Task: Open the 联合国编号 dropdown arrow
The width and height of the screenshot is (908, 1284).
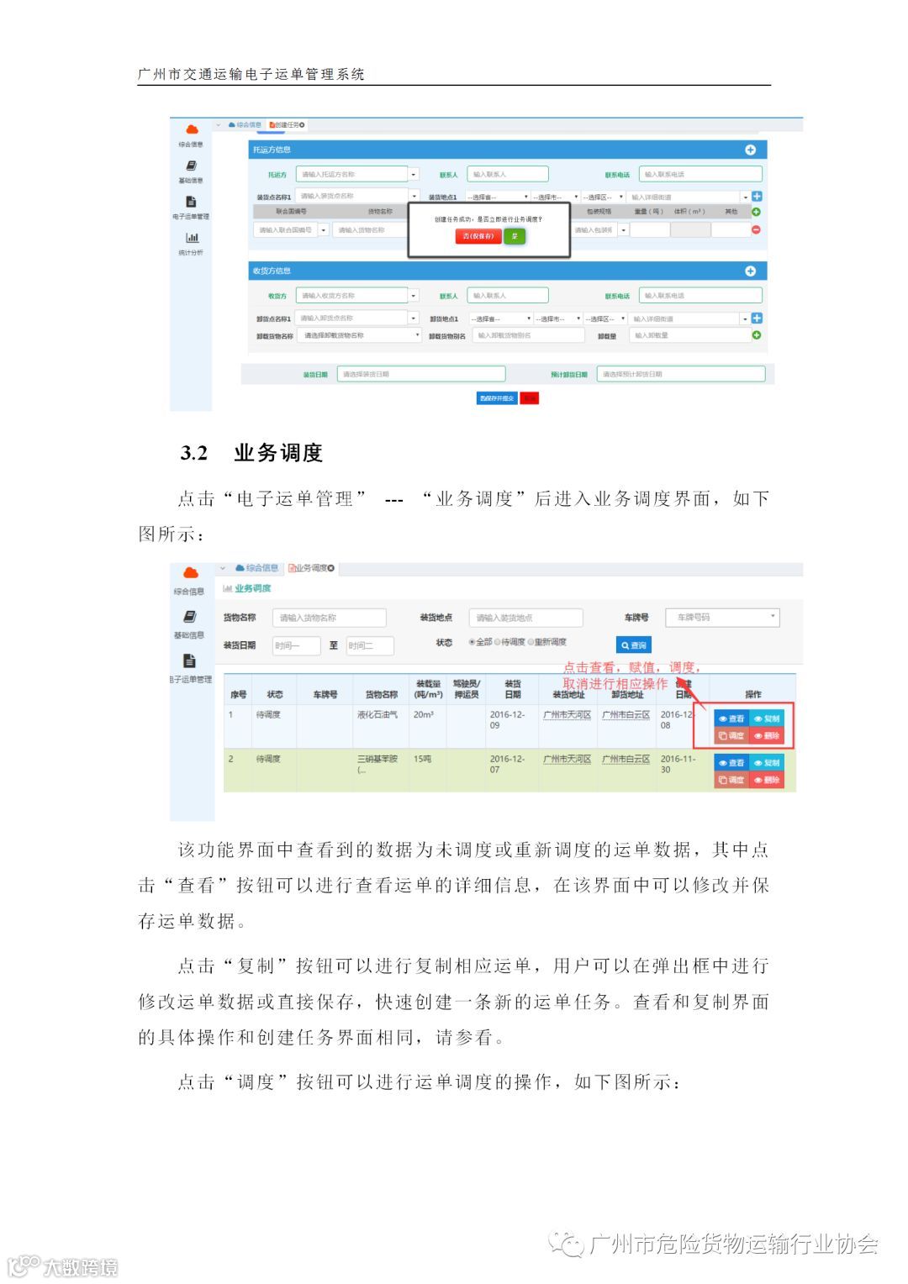Action: (x=323, y=229)
